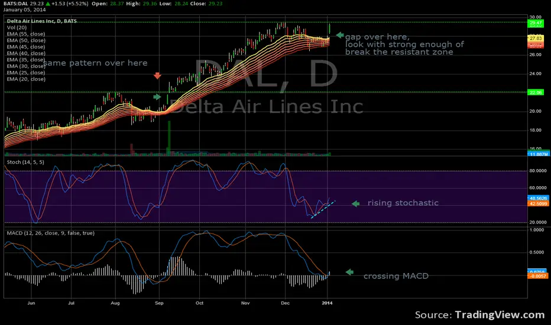Select the EMA (50, close) legend
Screen dimensions: 551x325
(26, 40)
